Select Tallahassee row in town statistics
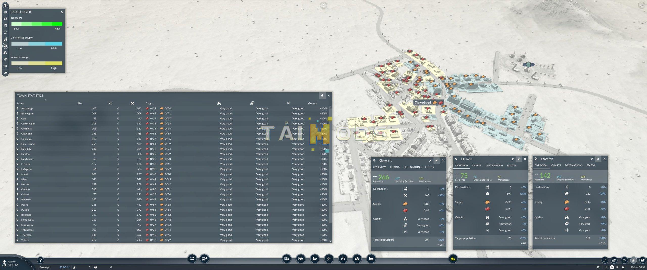647x270 pixels. click(172, 230)
